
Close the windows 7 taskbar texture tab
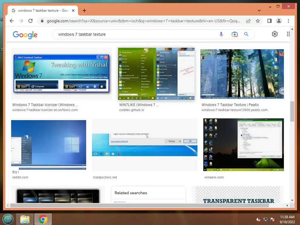click(x=73, y=11)
